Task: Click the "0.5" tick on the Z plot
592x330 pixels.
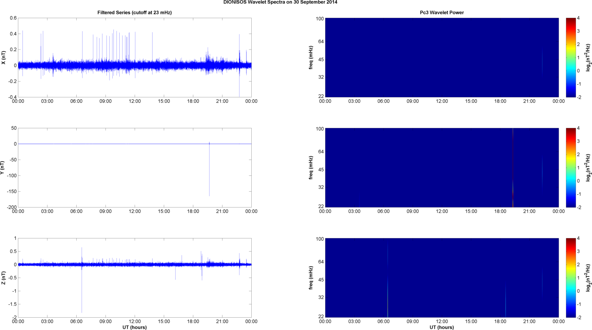Action: coord(13,252)
